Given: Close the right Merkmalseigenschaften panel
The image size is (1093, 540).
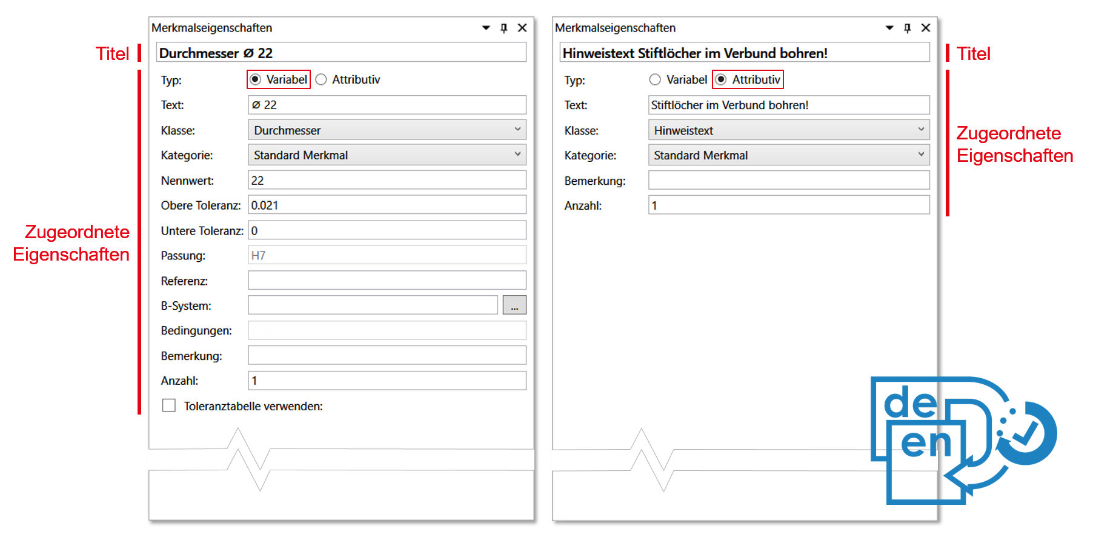Looking at the screenshot, I should point(926,28).
